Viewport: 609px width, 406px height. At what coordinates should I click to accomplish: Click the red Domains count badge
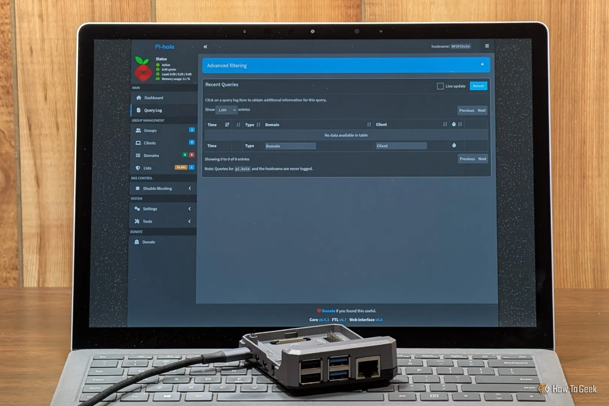pos(192,155)
